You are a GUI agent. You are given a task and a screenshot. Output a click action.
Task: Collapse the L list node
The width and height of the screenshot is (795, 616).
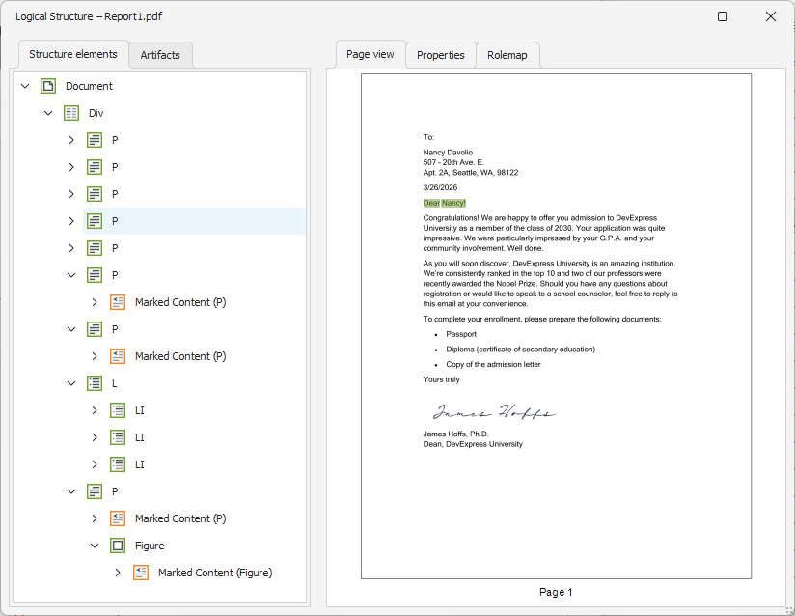(71, 383)
